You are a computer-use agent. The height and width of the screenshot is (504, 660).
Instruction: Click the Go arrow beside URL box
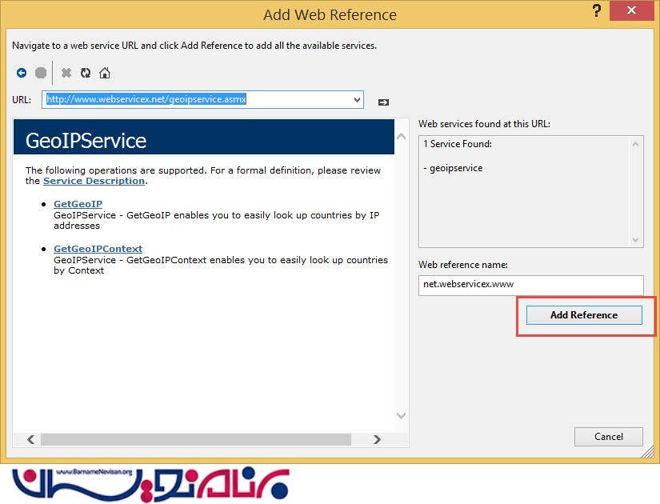point(383,102)
